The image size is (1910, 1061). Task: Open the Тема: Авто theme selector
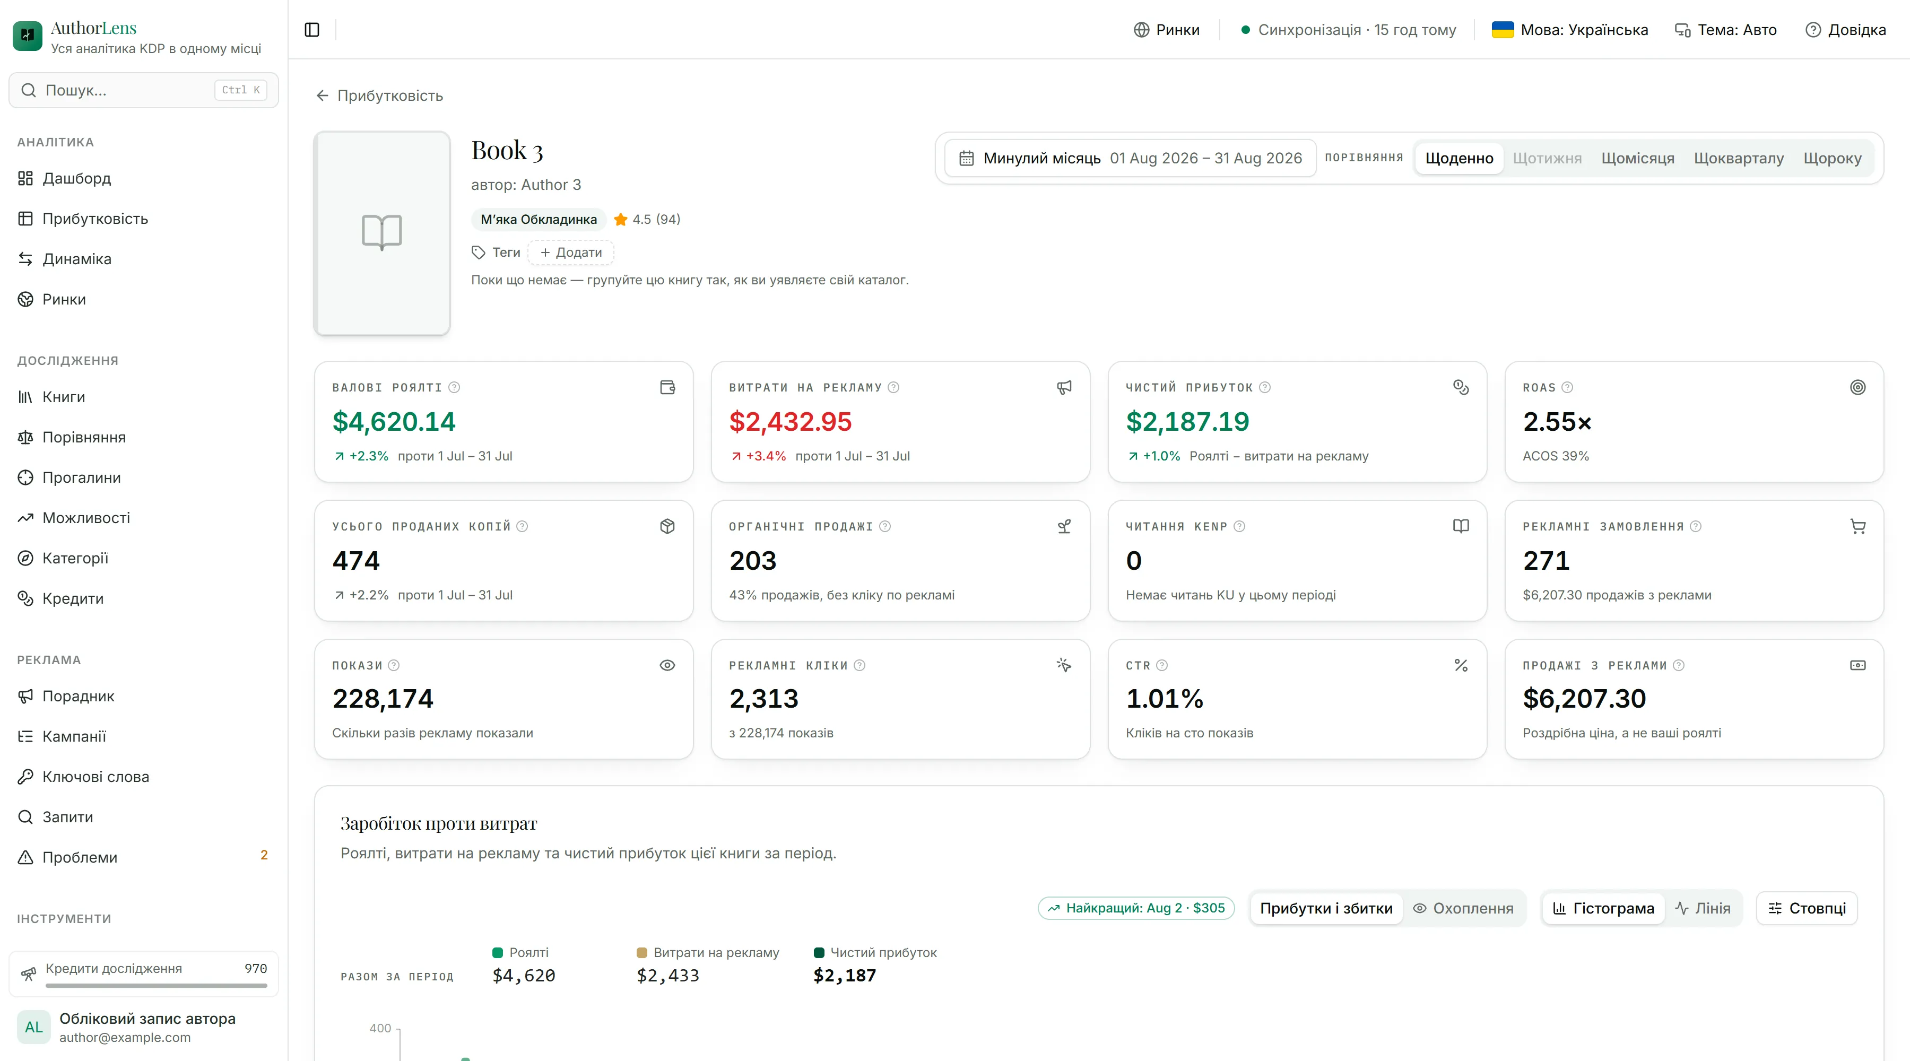1726,30
